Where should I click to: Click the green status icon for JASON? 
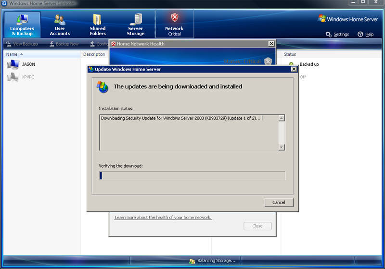coord(291,64)
